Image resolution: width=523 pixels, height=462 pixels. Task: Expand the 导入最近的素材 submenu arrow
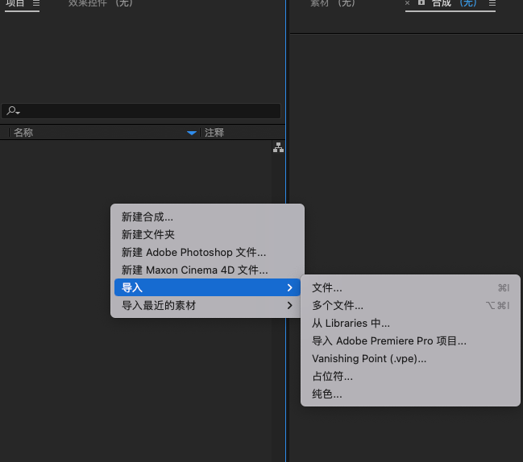click(289, 305)
